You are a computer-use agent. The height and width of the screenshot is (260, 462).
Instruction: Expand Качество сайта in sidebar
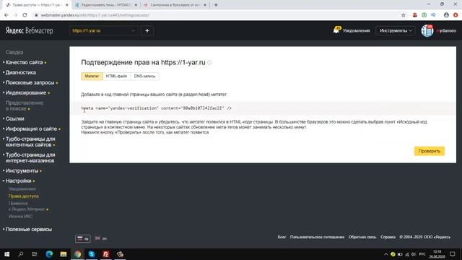pos(24,63)
